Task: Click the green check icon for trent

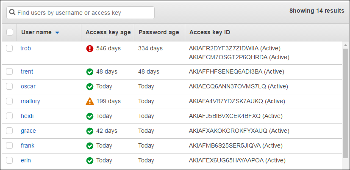Action: coord(89,72)
